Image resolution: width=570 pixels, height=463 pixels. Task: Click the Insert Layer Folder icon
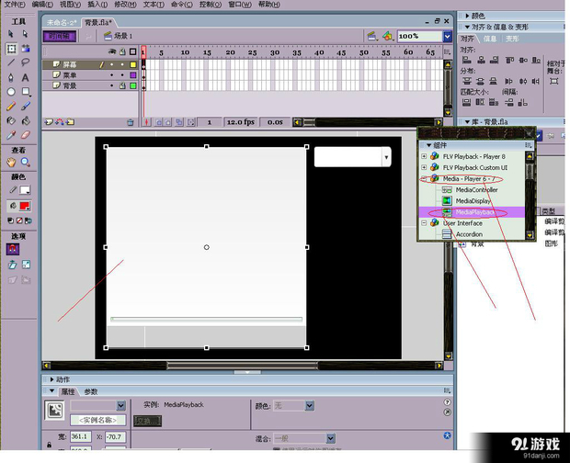pos(70,122)
